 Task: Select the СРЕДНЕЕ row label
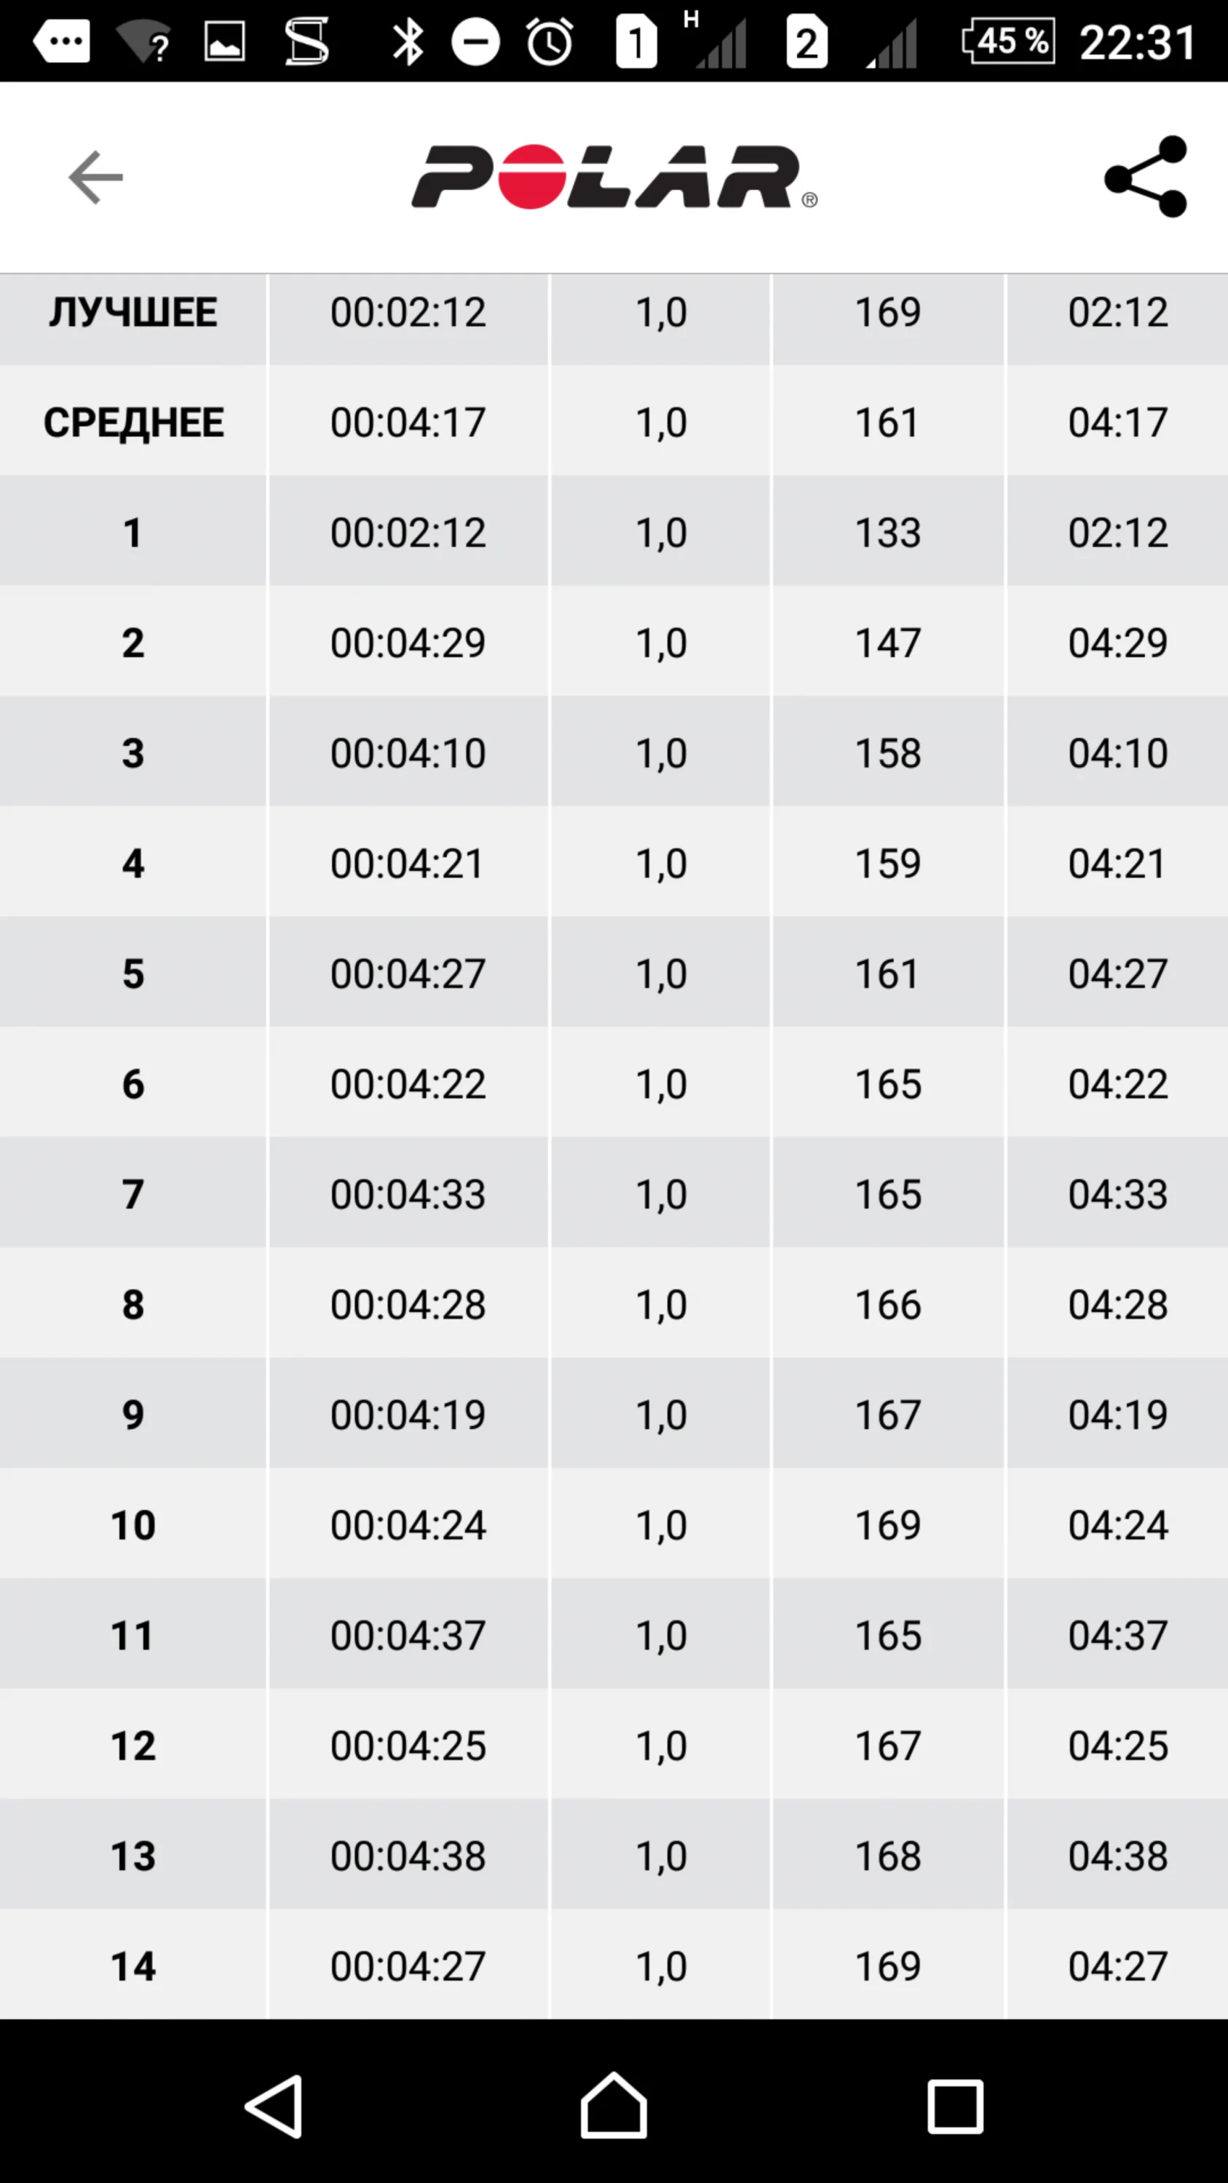pyautogui.click(x=133, y=422)
